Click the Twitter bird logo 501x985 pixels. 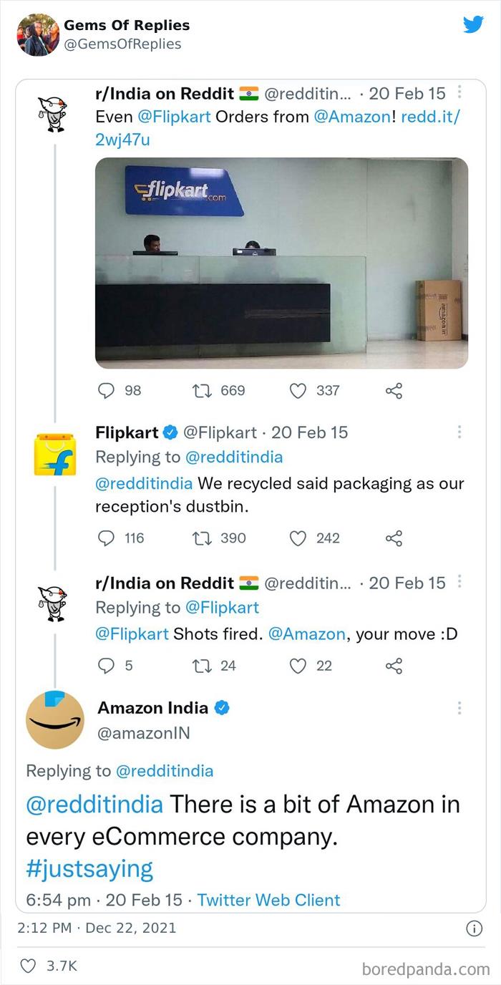click(474, 25)
